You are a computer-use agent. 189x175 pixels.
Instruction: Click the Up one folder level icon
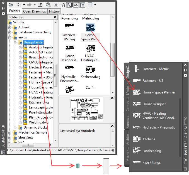40,5
